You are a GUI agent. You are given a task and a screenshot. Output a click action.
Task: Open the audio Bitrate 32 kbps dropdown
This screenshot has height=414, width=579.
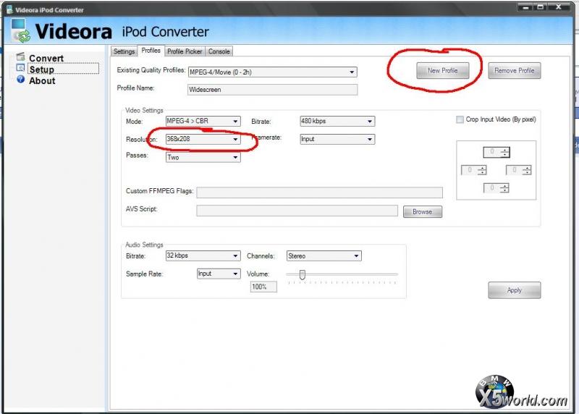point(203,255)
